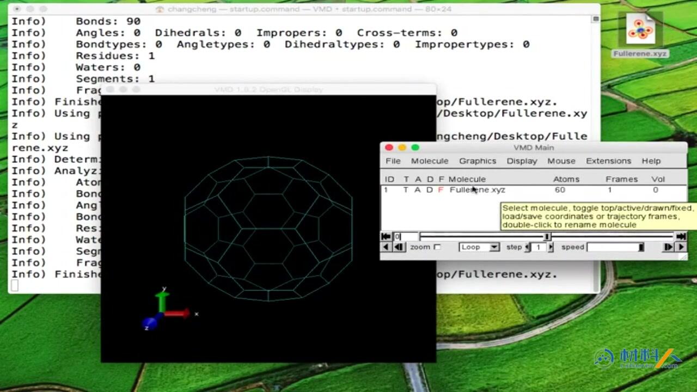697x392 pixels.
Task: Minimize the VMD Main window
Action: [x=402, y=148]
